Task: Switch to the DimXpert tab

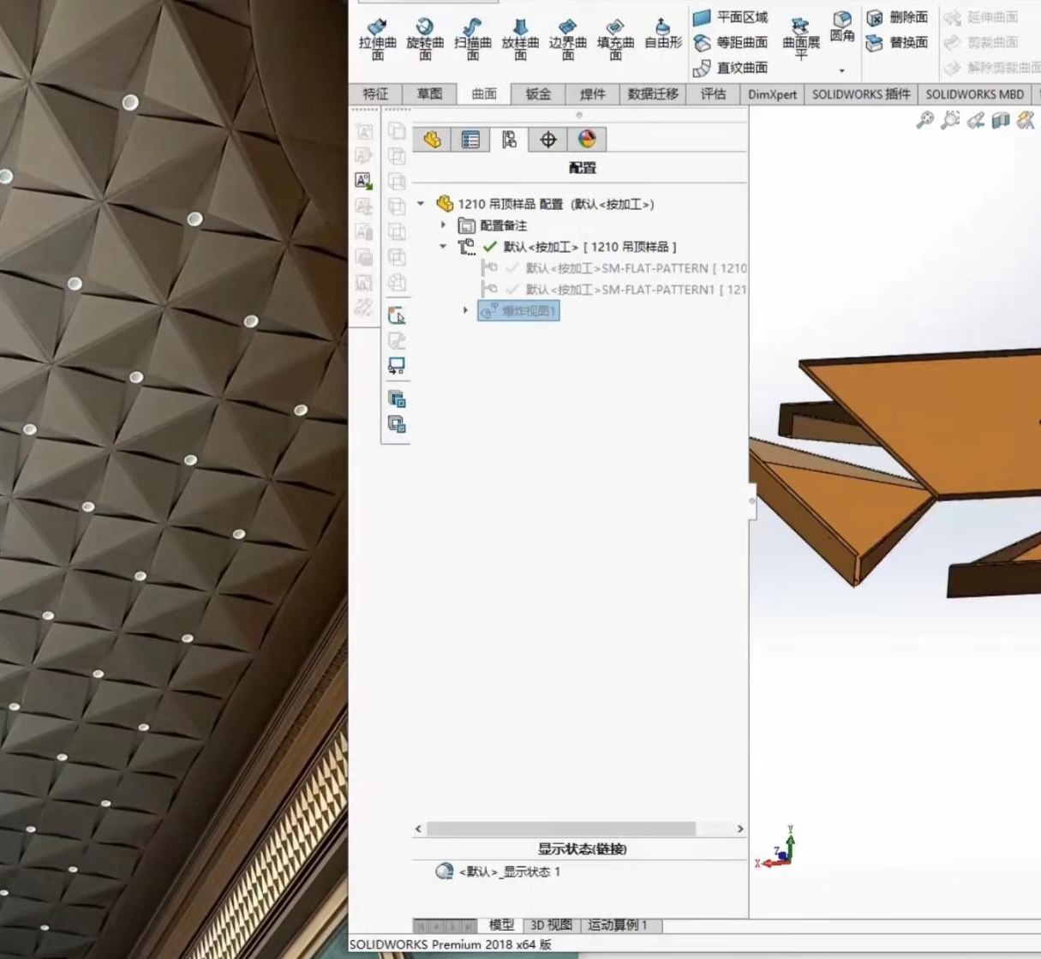Action: point(772,94)
